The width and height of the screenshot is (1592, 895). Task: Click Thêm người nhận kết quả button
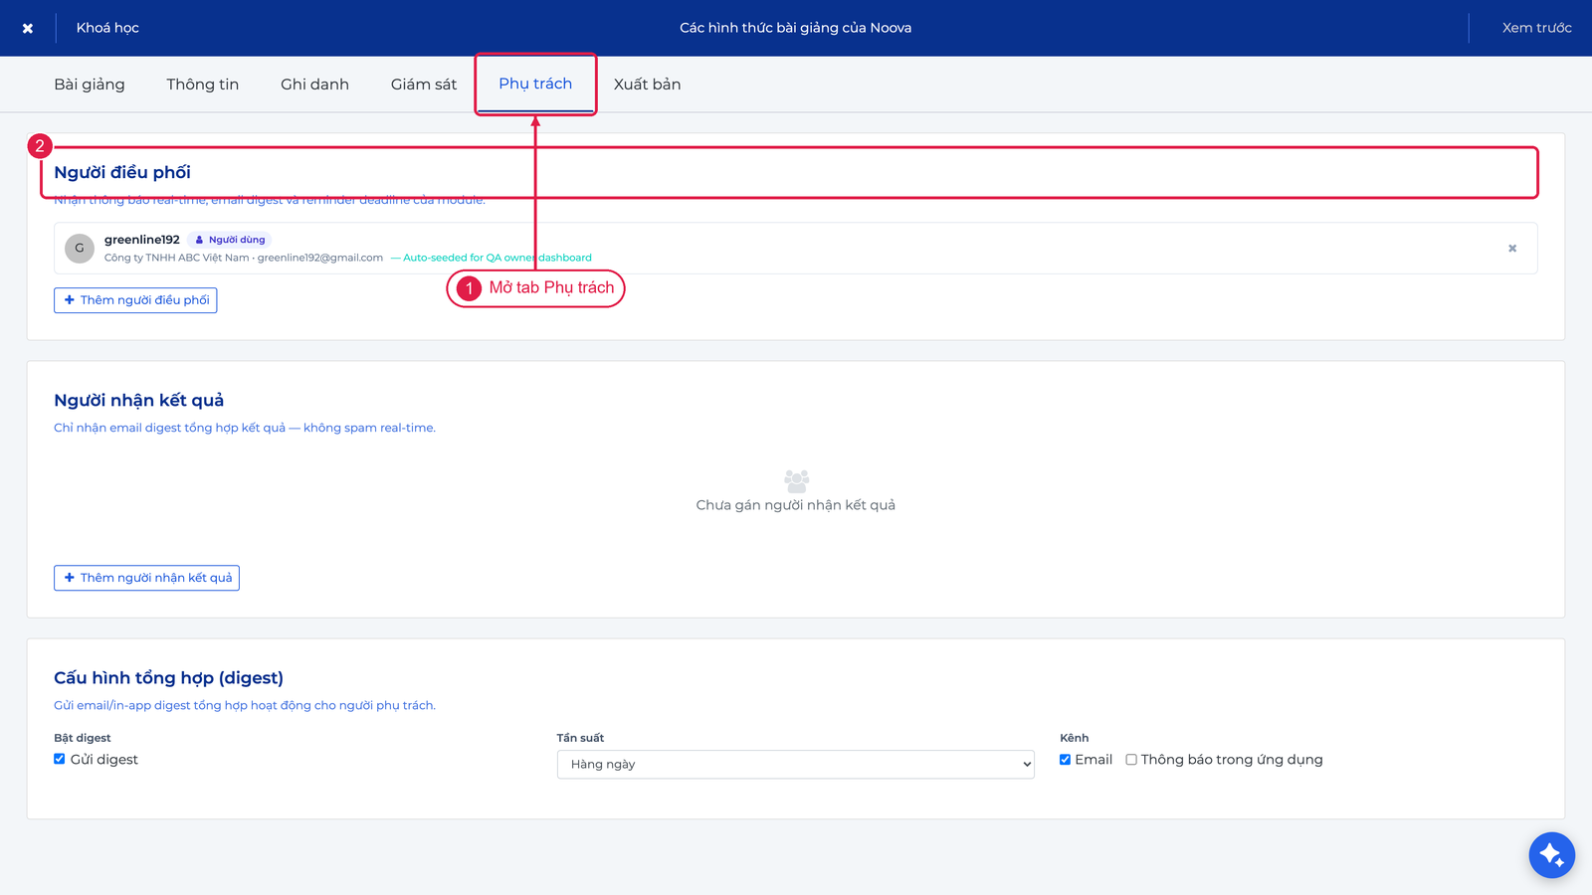(x=146, y=578)
